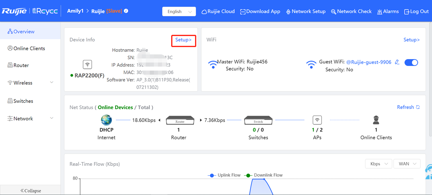This screenshot has height=195, width=432.
Task: Expand the Network menu
Action: coord(30,118)
